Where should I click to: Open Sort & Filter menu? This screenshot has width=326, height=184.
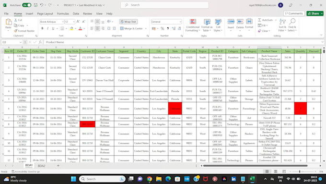[282, 25]
